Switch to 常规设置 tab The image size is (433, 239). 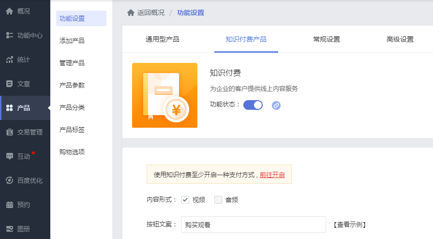tap(327, 39)
